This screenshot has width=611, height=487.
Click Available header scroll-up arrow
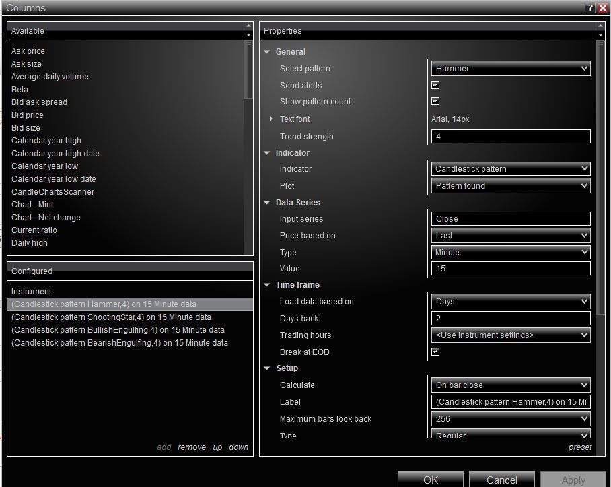coord(248,26)
